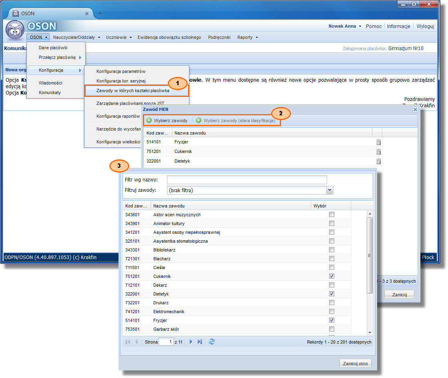This screenshot has width=448, height=378.
Task: Click the Wybierz zawody button
Action: point(167,121)
